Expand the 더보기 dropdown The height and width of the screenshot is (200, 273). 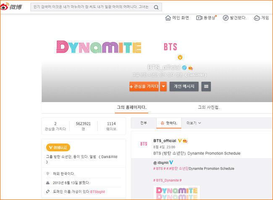(x=194, y=123)
